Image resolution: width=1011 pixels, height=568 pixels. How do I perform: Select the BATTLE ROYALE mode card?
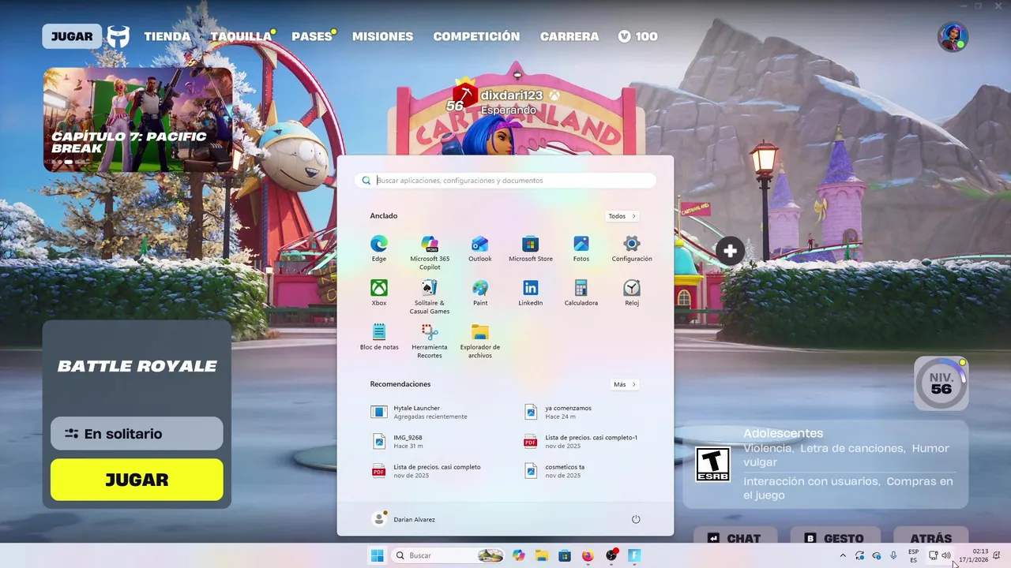[x=137, y=366]
